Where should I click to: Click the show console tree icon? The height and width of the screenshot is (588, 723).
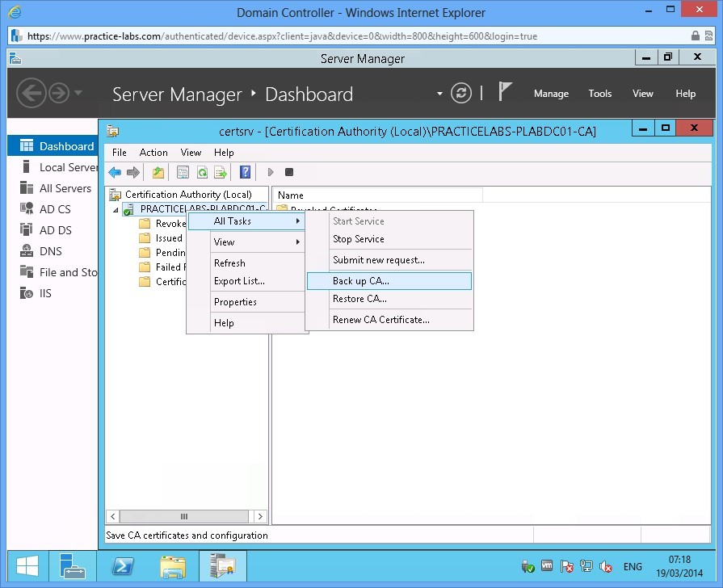coord(181,171)
